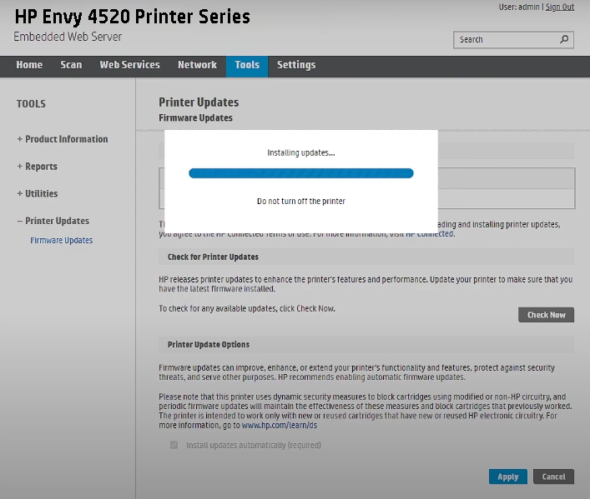This screenshot has height=499, width=590.
Task: Select the Tools tab
Action: coord(247,66)
